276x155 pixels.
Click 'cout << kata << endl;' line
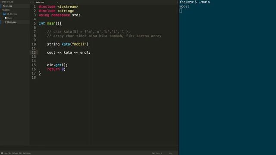[69, 53]
